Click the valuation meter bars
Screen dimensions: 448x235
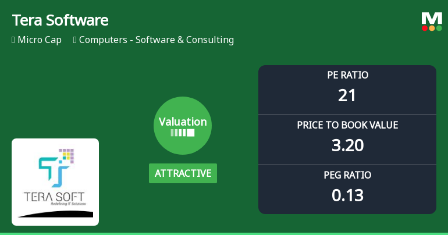(183, 133)
